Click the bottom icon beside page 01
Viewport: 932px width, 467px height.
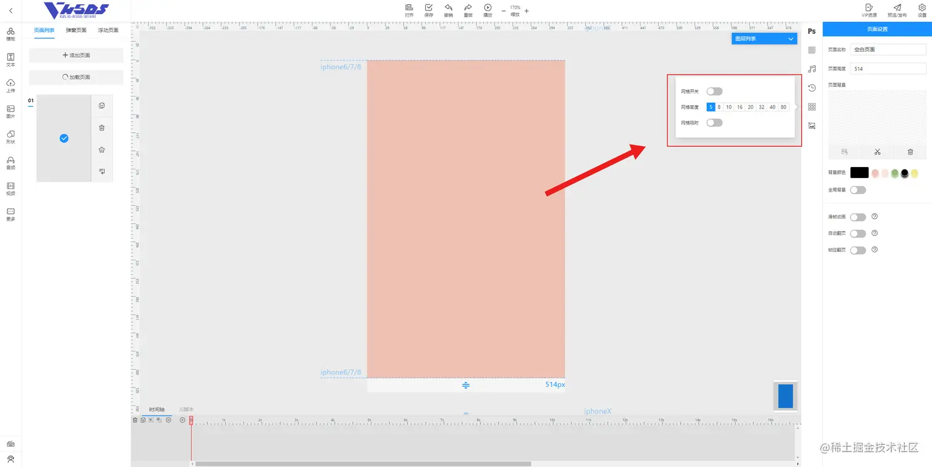coord(102,171)
